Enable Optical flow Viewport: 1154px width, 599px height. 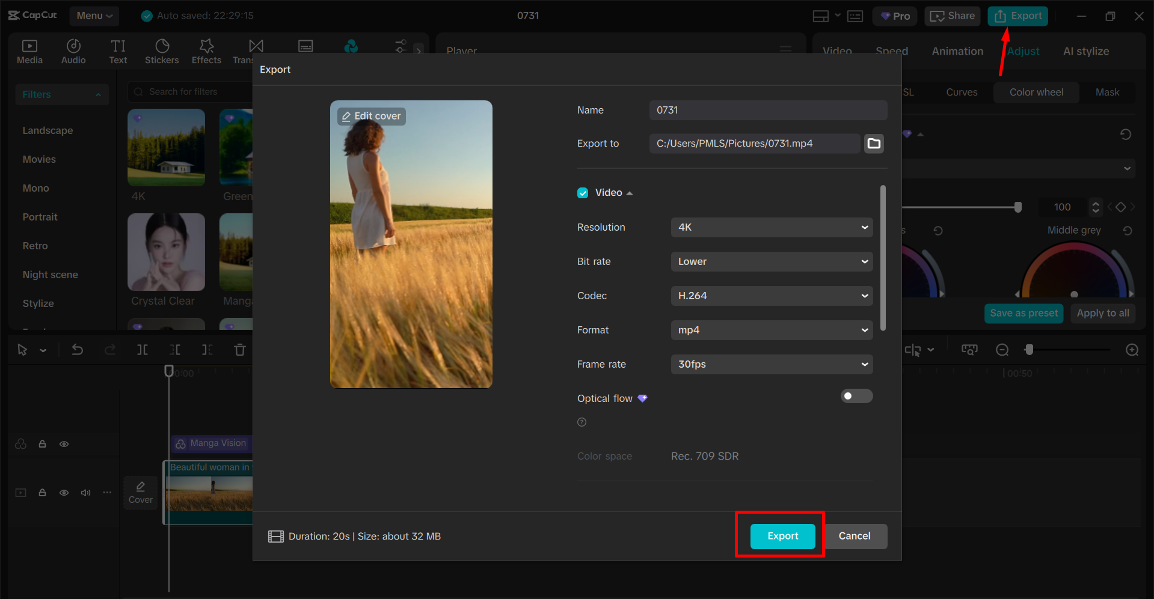pos(856,396)
